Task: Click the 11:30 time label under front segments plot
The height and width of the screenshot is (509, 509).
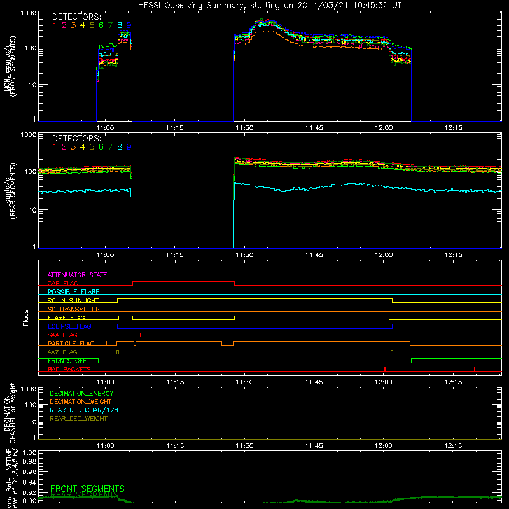Action: (244, 128)
